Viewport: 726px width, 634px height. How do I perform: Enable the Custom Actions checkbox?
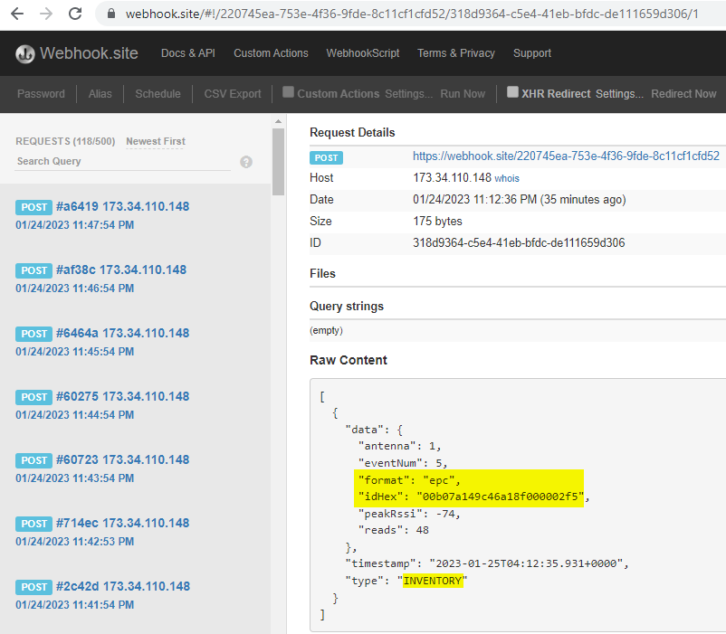click(x=288, y=92)
